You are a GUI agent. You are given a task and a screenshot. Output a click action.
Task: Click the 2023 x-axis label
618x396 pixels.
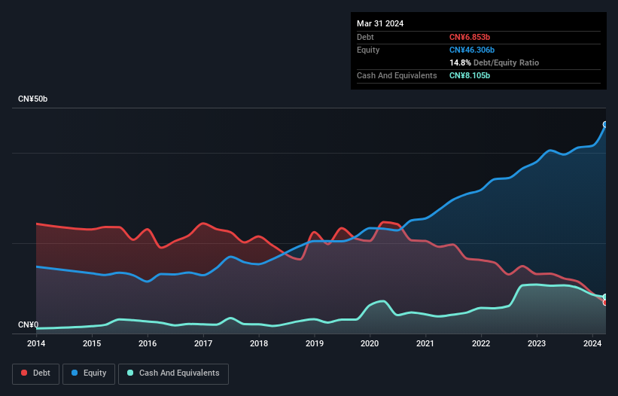[x=537, y=343]
